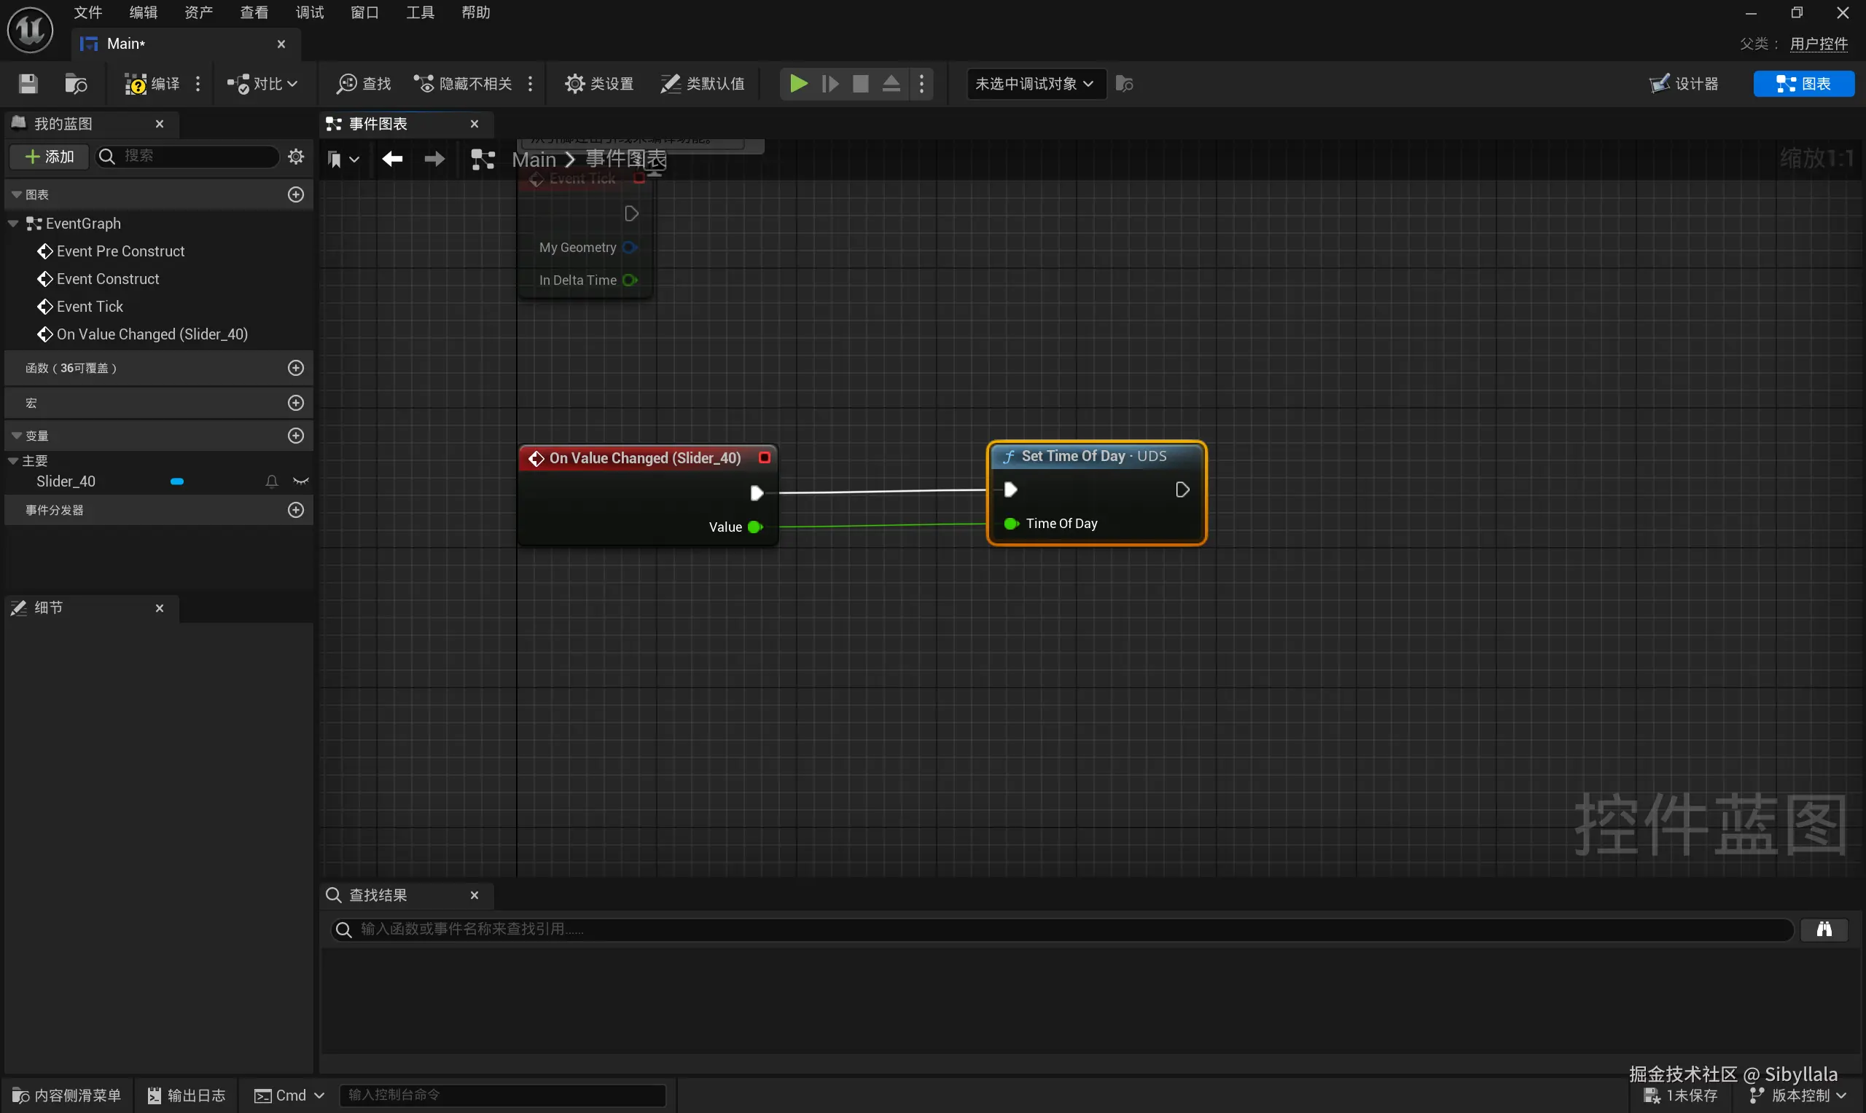Click the blue Slider_40 variable type pill
This screenshot has height=1113, width=1866.
click(x=177, y=481)
